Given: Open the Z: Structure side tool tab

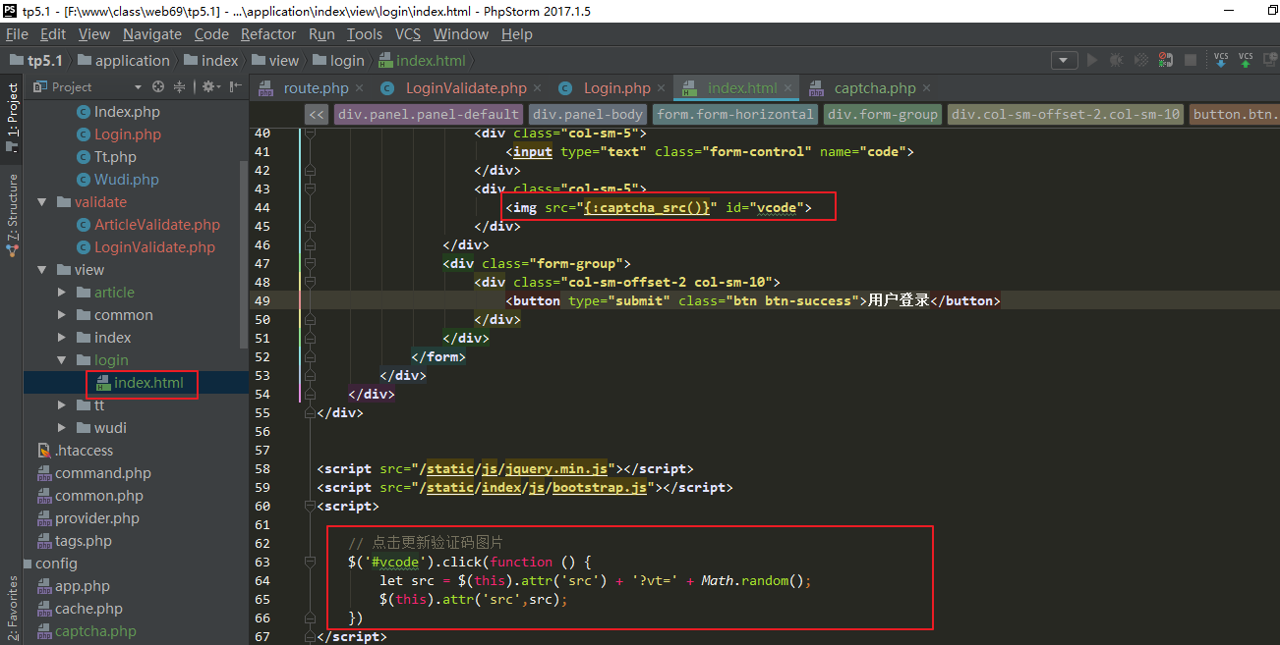Looking at the screenshot, I should [x=12, y=215].
